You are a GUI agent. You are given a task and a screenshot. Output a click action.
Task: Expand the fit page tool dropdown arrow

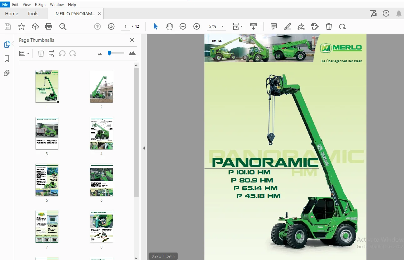point(241,27)
